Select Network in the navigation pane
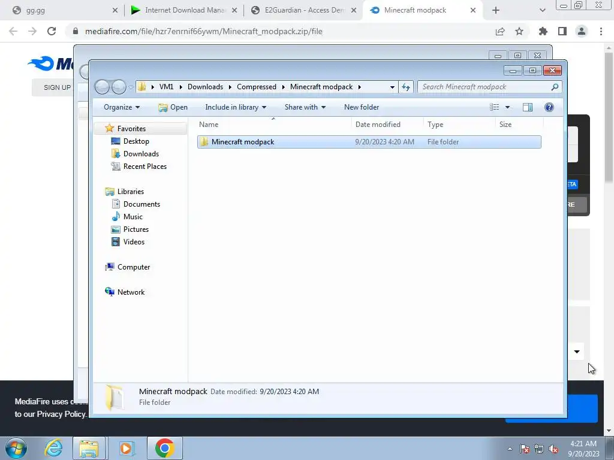Screen dimensions: 614x460 pyautogui.click(x=131, y=292)
